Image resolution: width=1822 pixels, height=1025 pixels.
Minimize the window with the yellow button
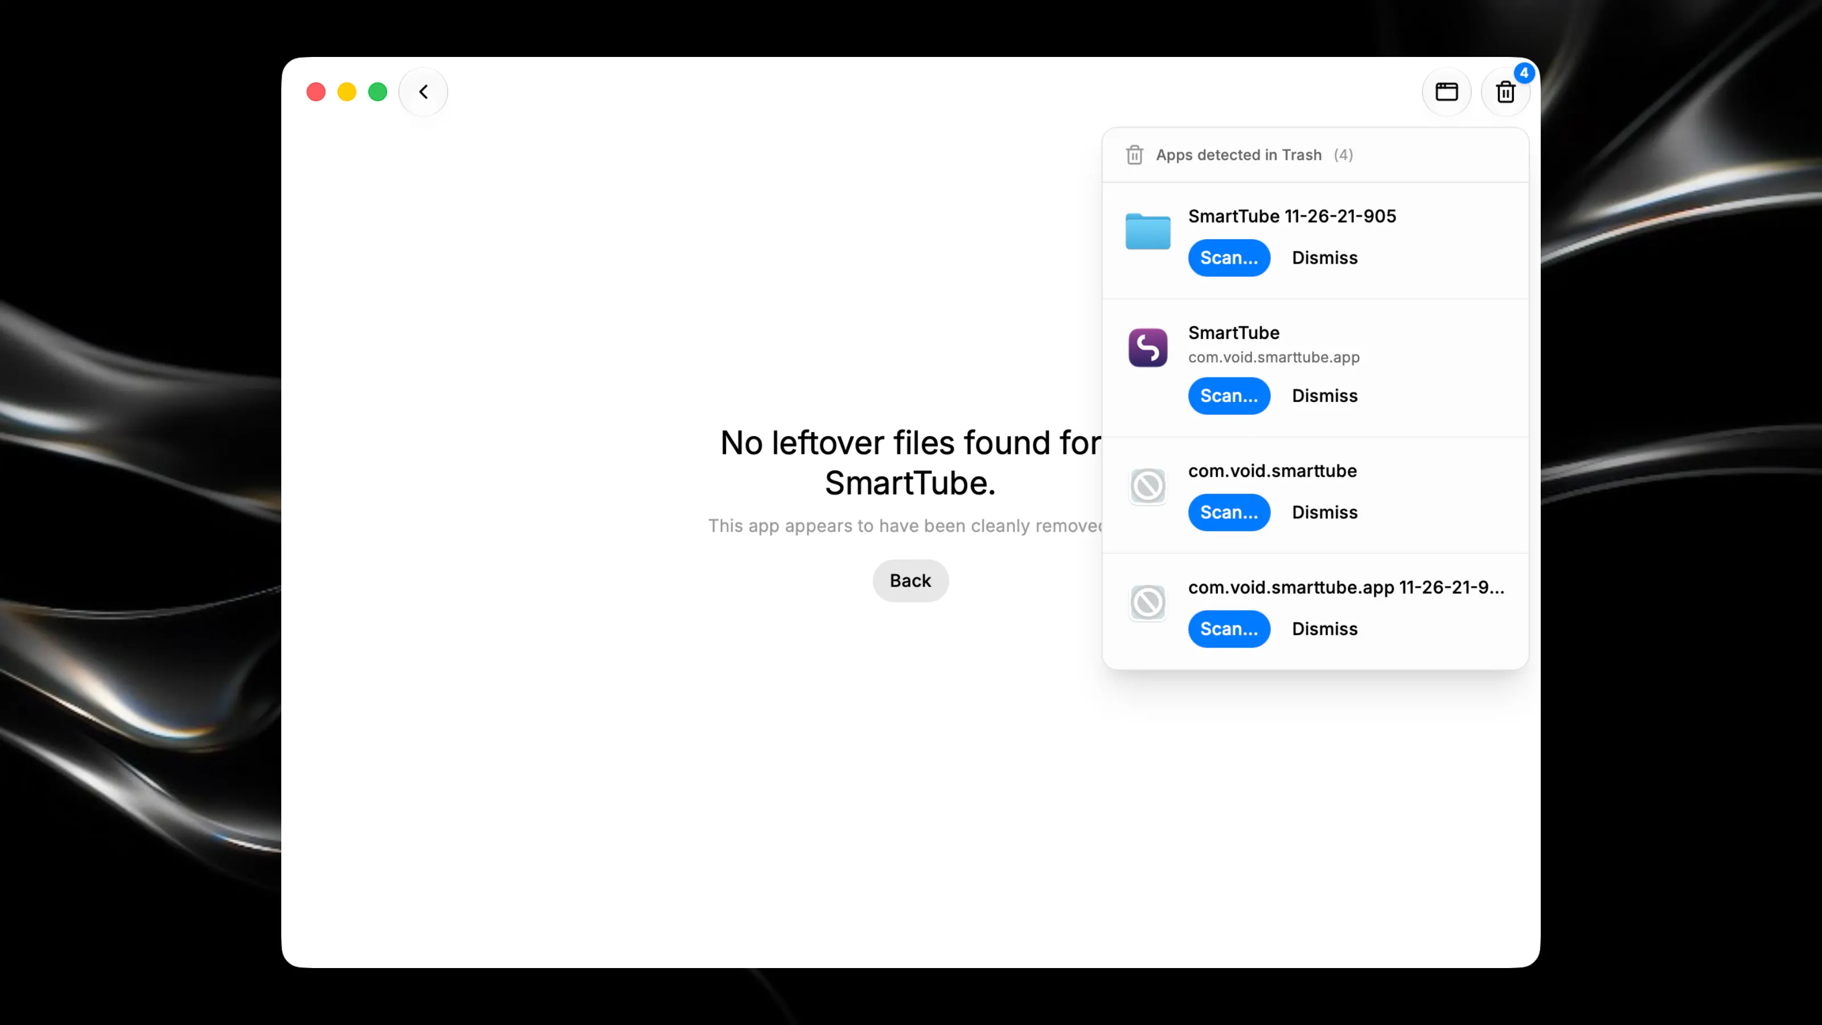(347, 92)
